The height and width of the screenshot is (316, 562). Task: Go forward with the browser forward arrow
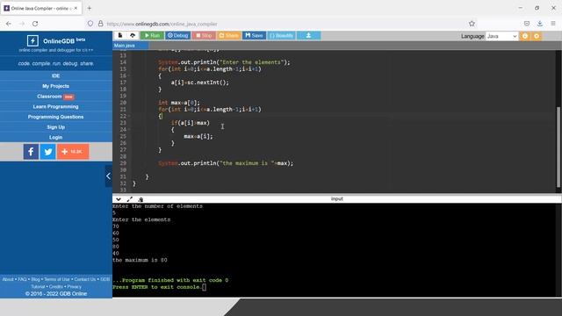point(21,24)
